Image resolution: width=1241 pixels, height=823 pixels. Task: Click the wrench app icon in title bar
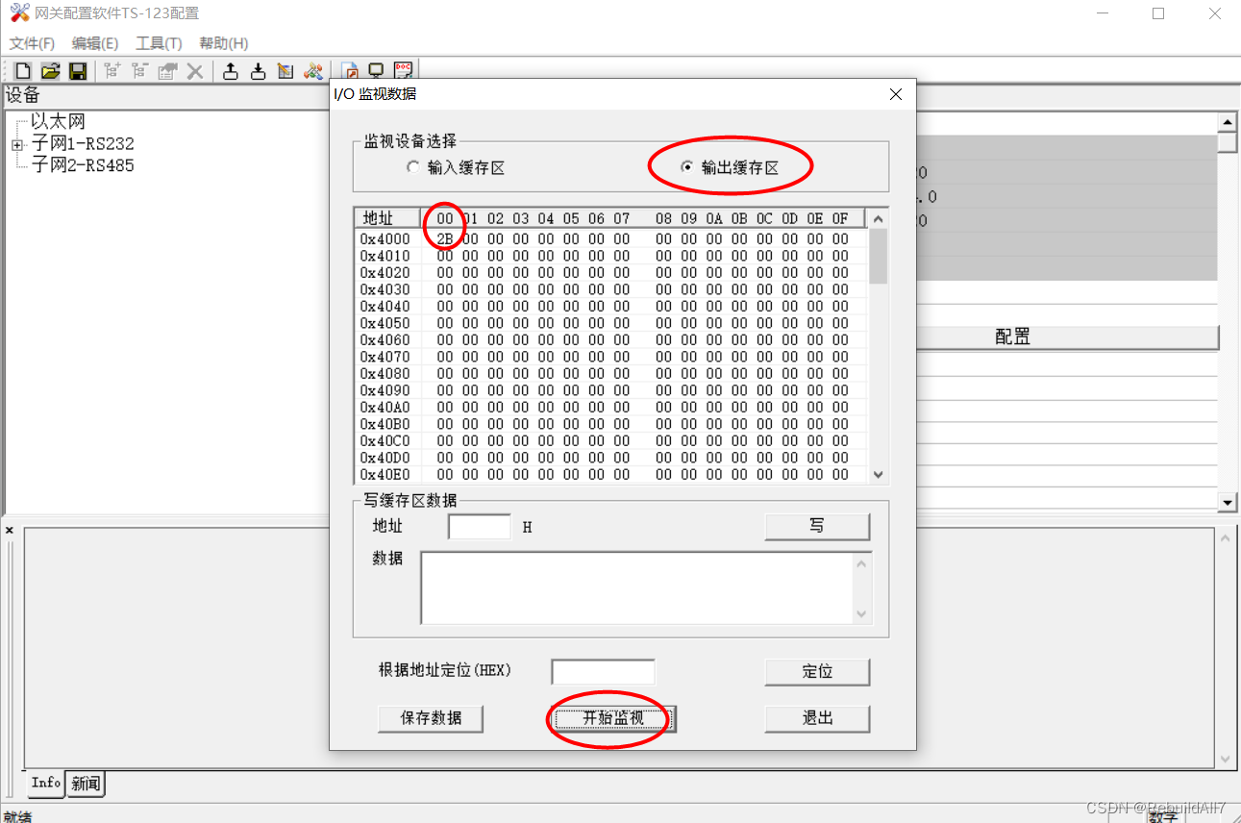tap(19, 12)
